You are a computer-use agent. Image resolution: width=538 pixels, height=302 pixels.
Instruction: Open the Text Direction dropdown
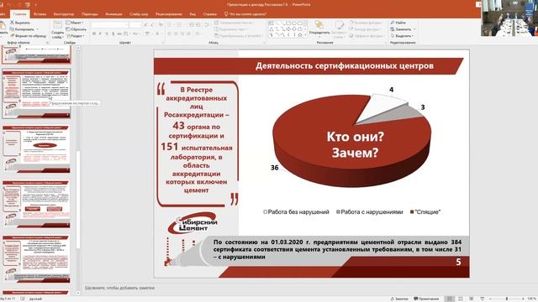click(234, 23)
